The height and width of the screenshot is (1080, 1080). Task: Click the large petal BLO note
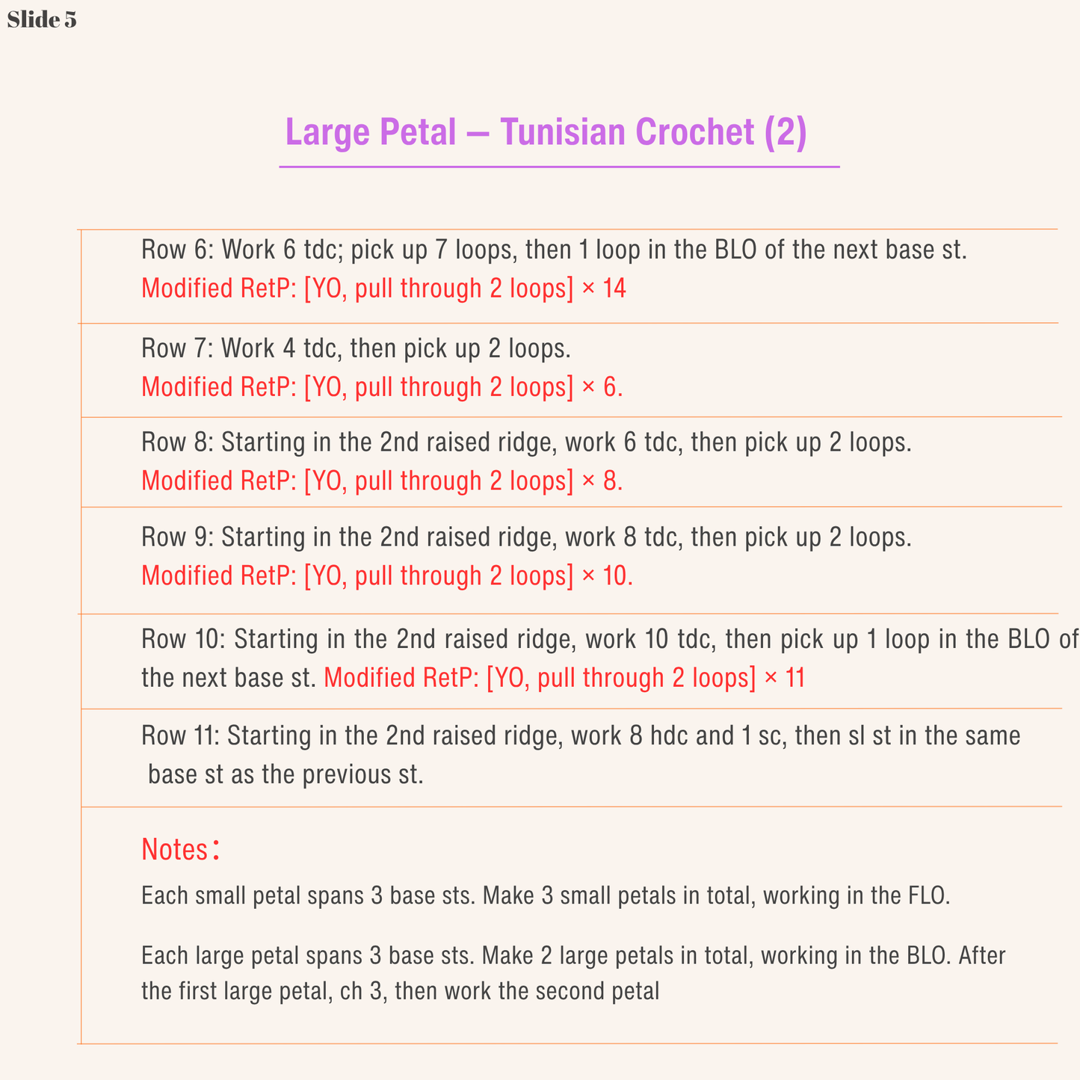pos(573,955)
